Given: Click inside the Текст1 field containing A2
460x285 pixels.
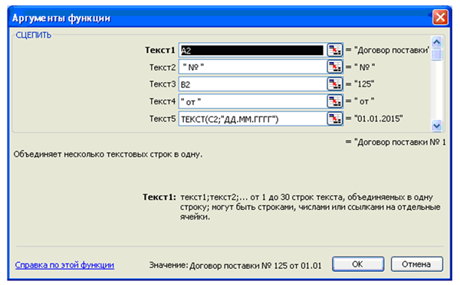Looking at the screenshot, I should pos(252,50).
